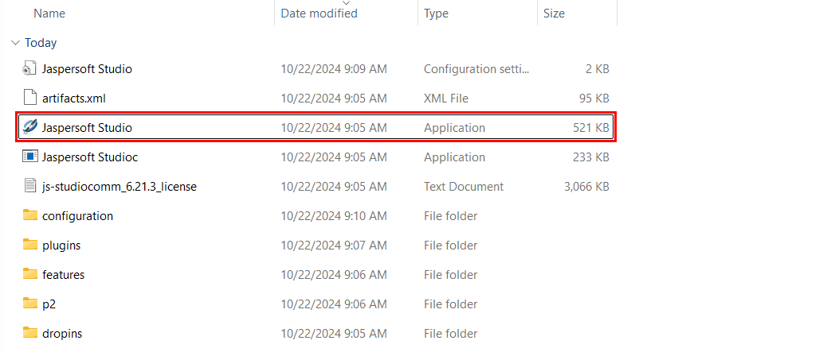Screen dimensions: 839x352
Task: Select the artifacts.xml file name text
Action: (x=74, y=99)
